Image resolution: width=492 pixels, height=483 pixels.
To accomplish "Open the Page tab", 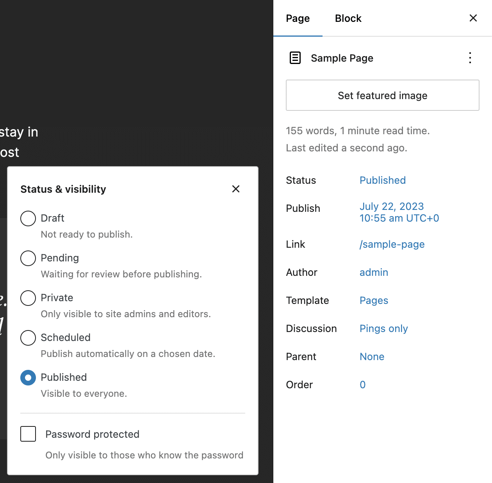I will pyautogui.click(x=298, y=18).
